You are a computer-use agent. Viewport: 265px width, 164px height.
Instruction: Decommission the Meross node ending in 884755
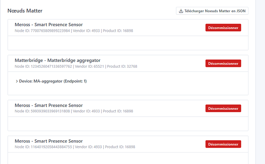[x=223, y=144]
